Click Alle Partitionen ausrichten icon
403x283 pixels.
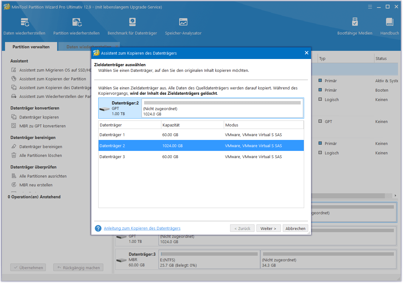[14, 176]
